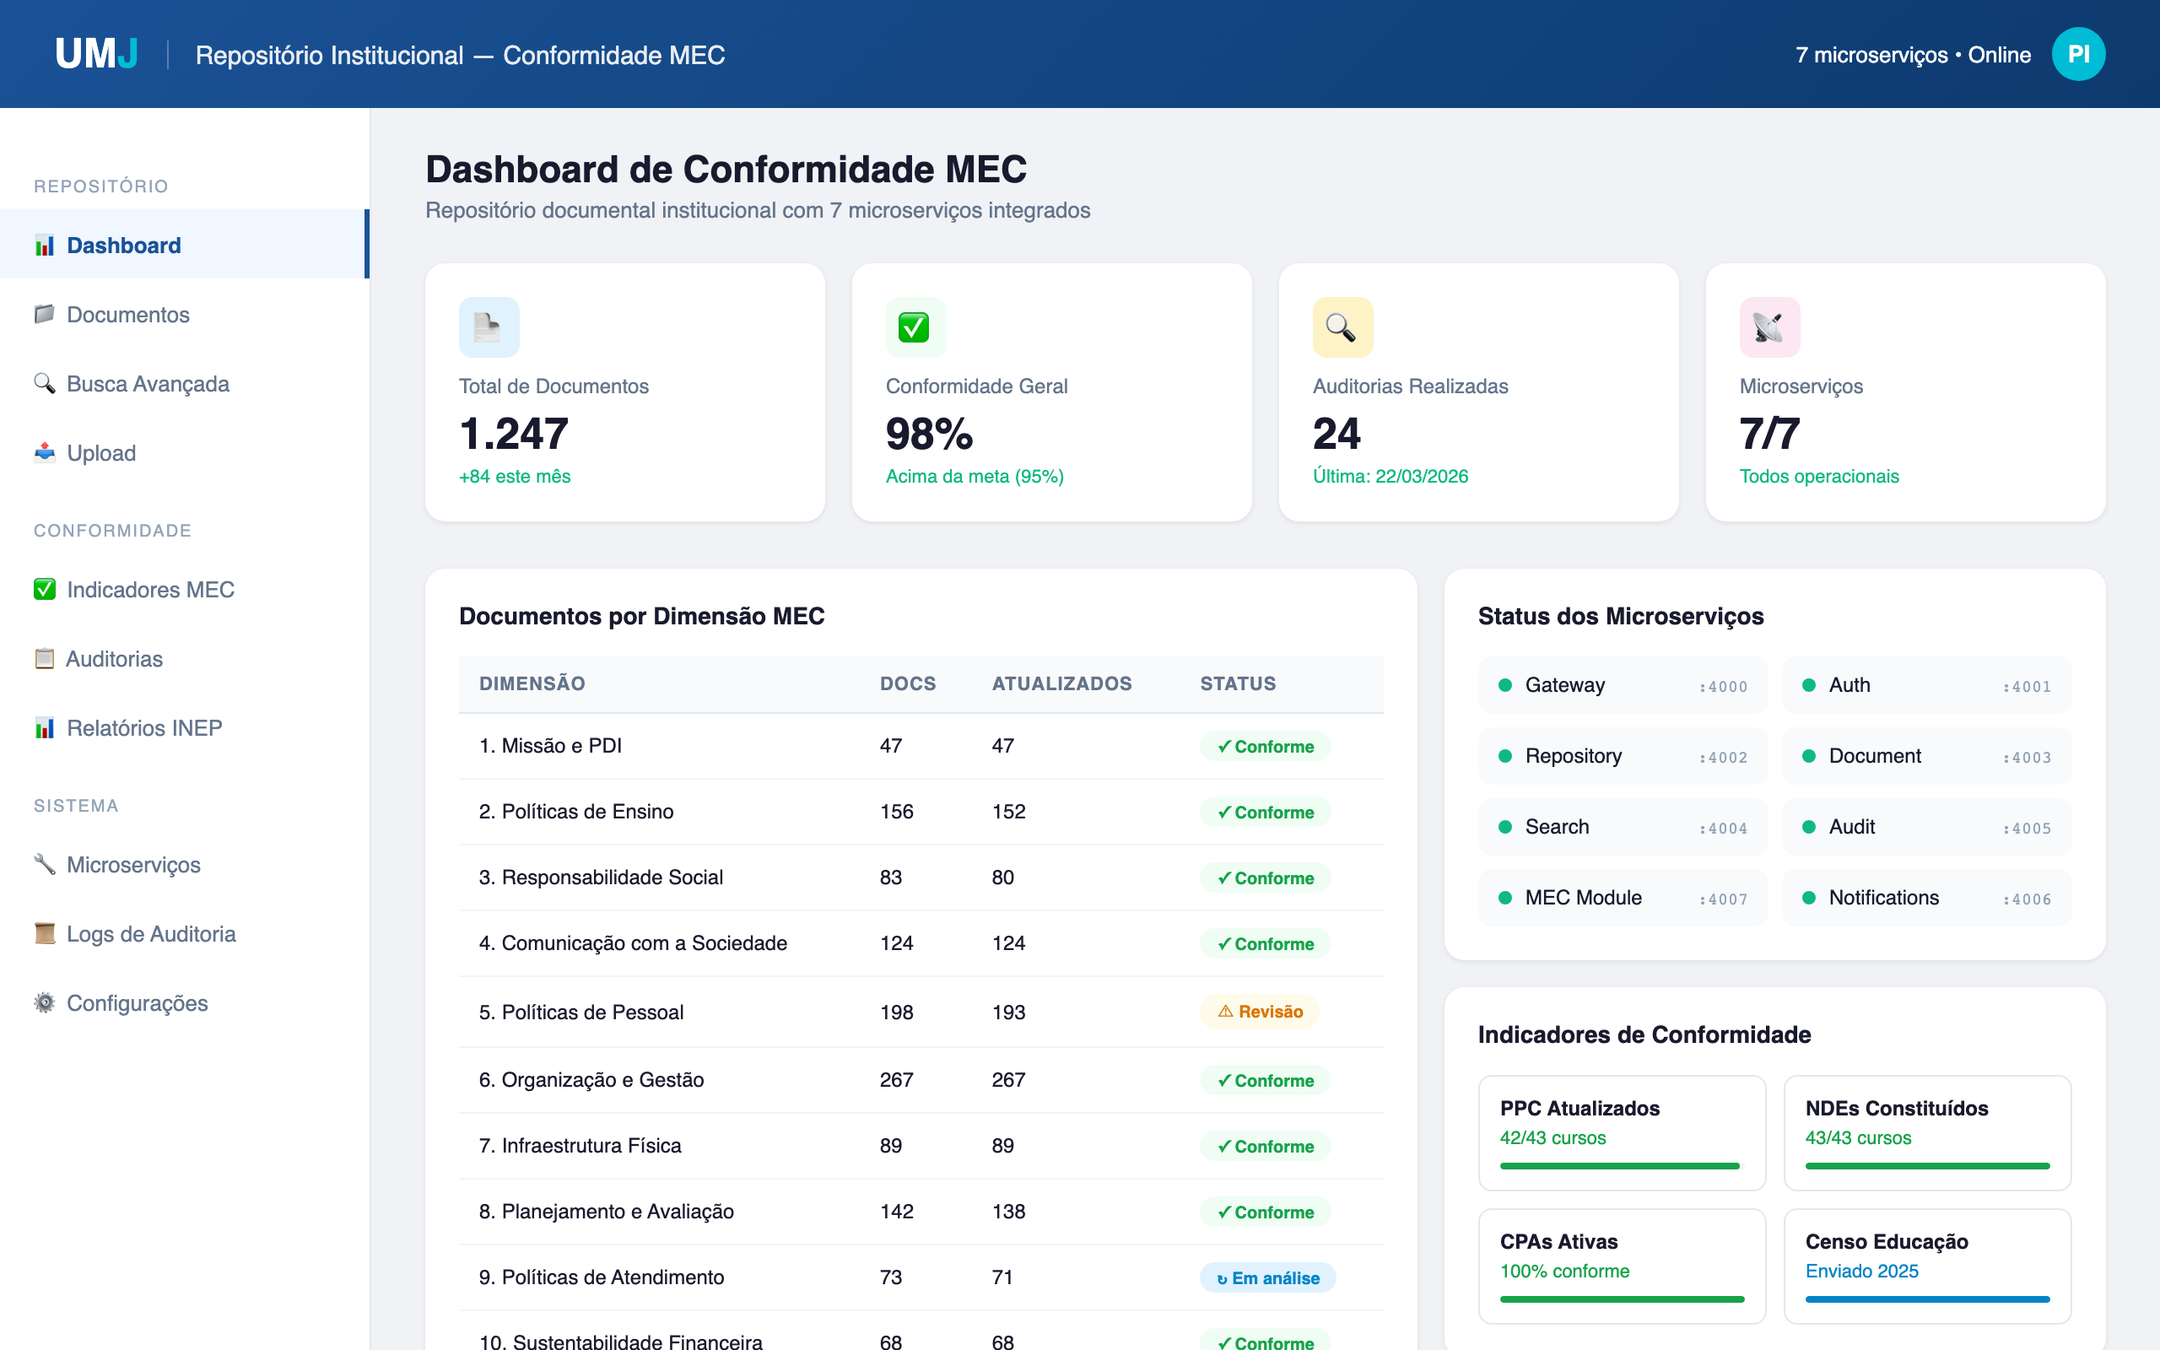Open the Revisão status for Políticas de Pessoal

tap(1260, 1012)
